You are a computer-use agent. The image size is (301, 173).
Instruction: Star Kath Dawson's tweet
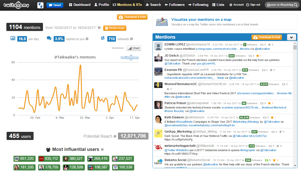pyautogui.click(x=272, y=117)
